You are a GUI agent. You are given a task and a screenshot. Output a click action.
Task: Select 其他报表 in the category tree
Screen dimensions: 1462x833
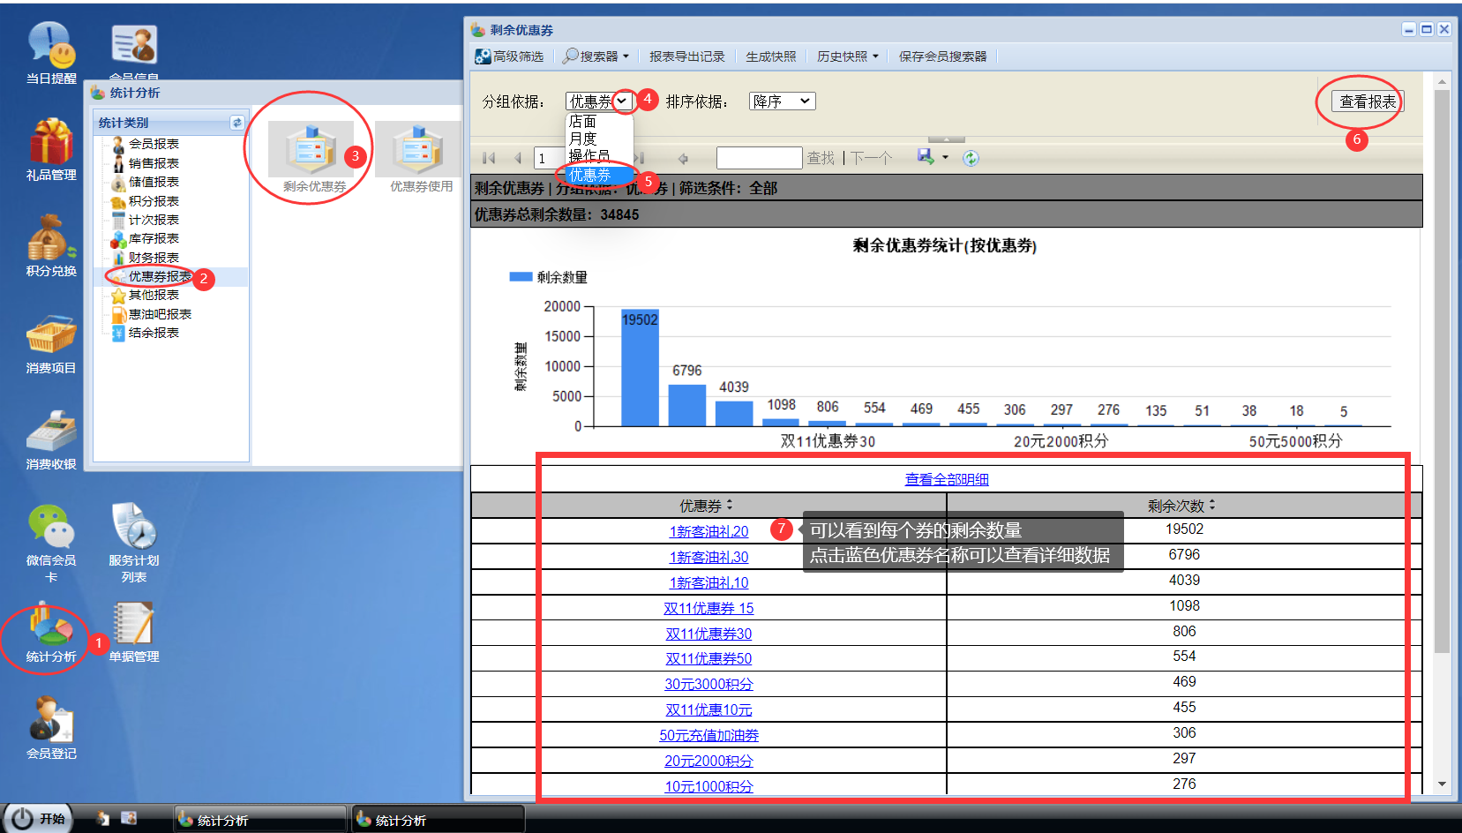pos(154,295)
